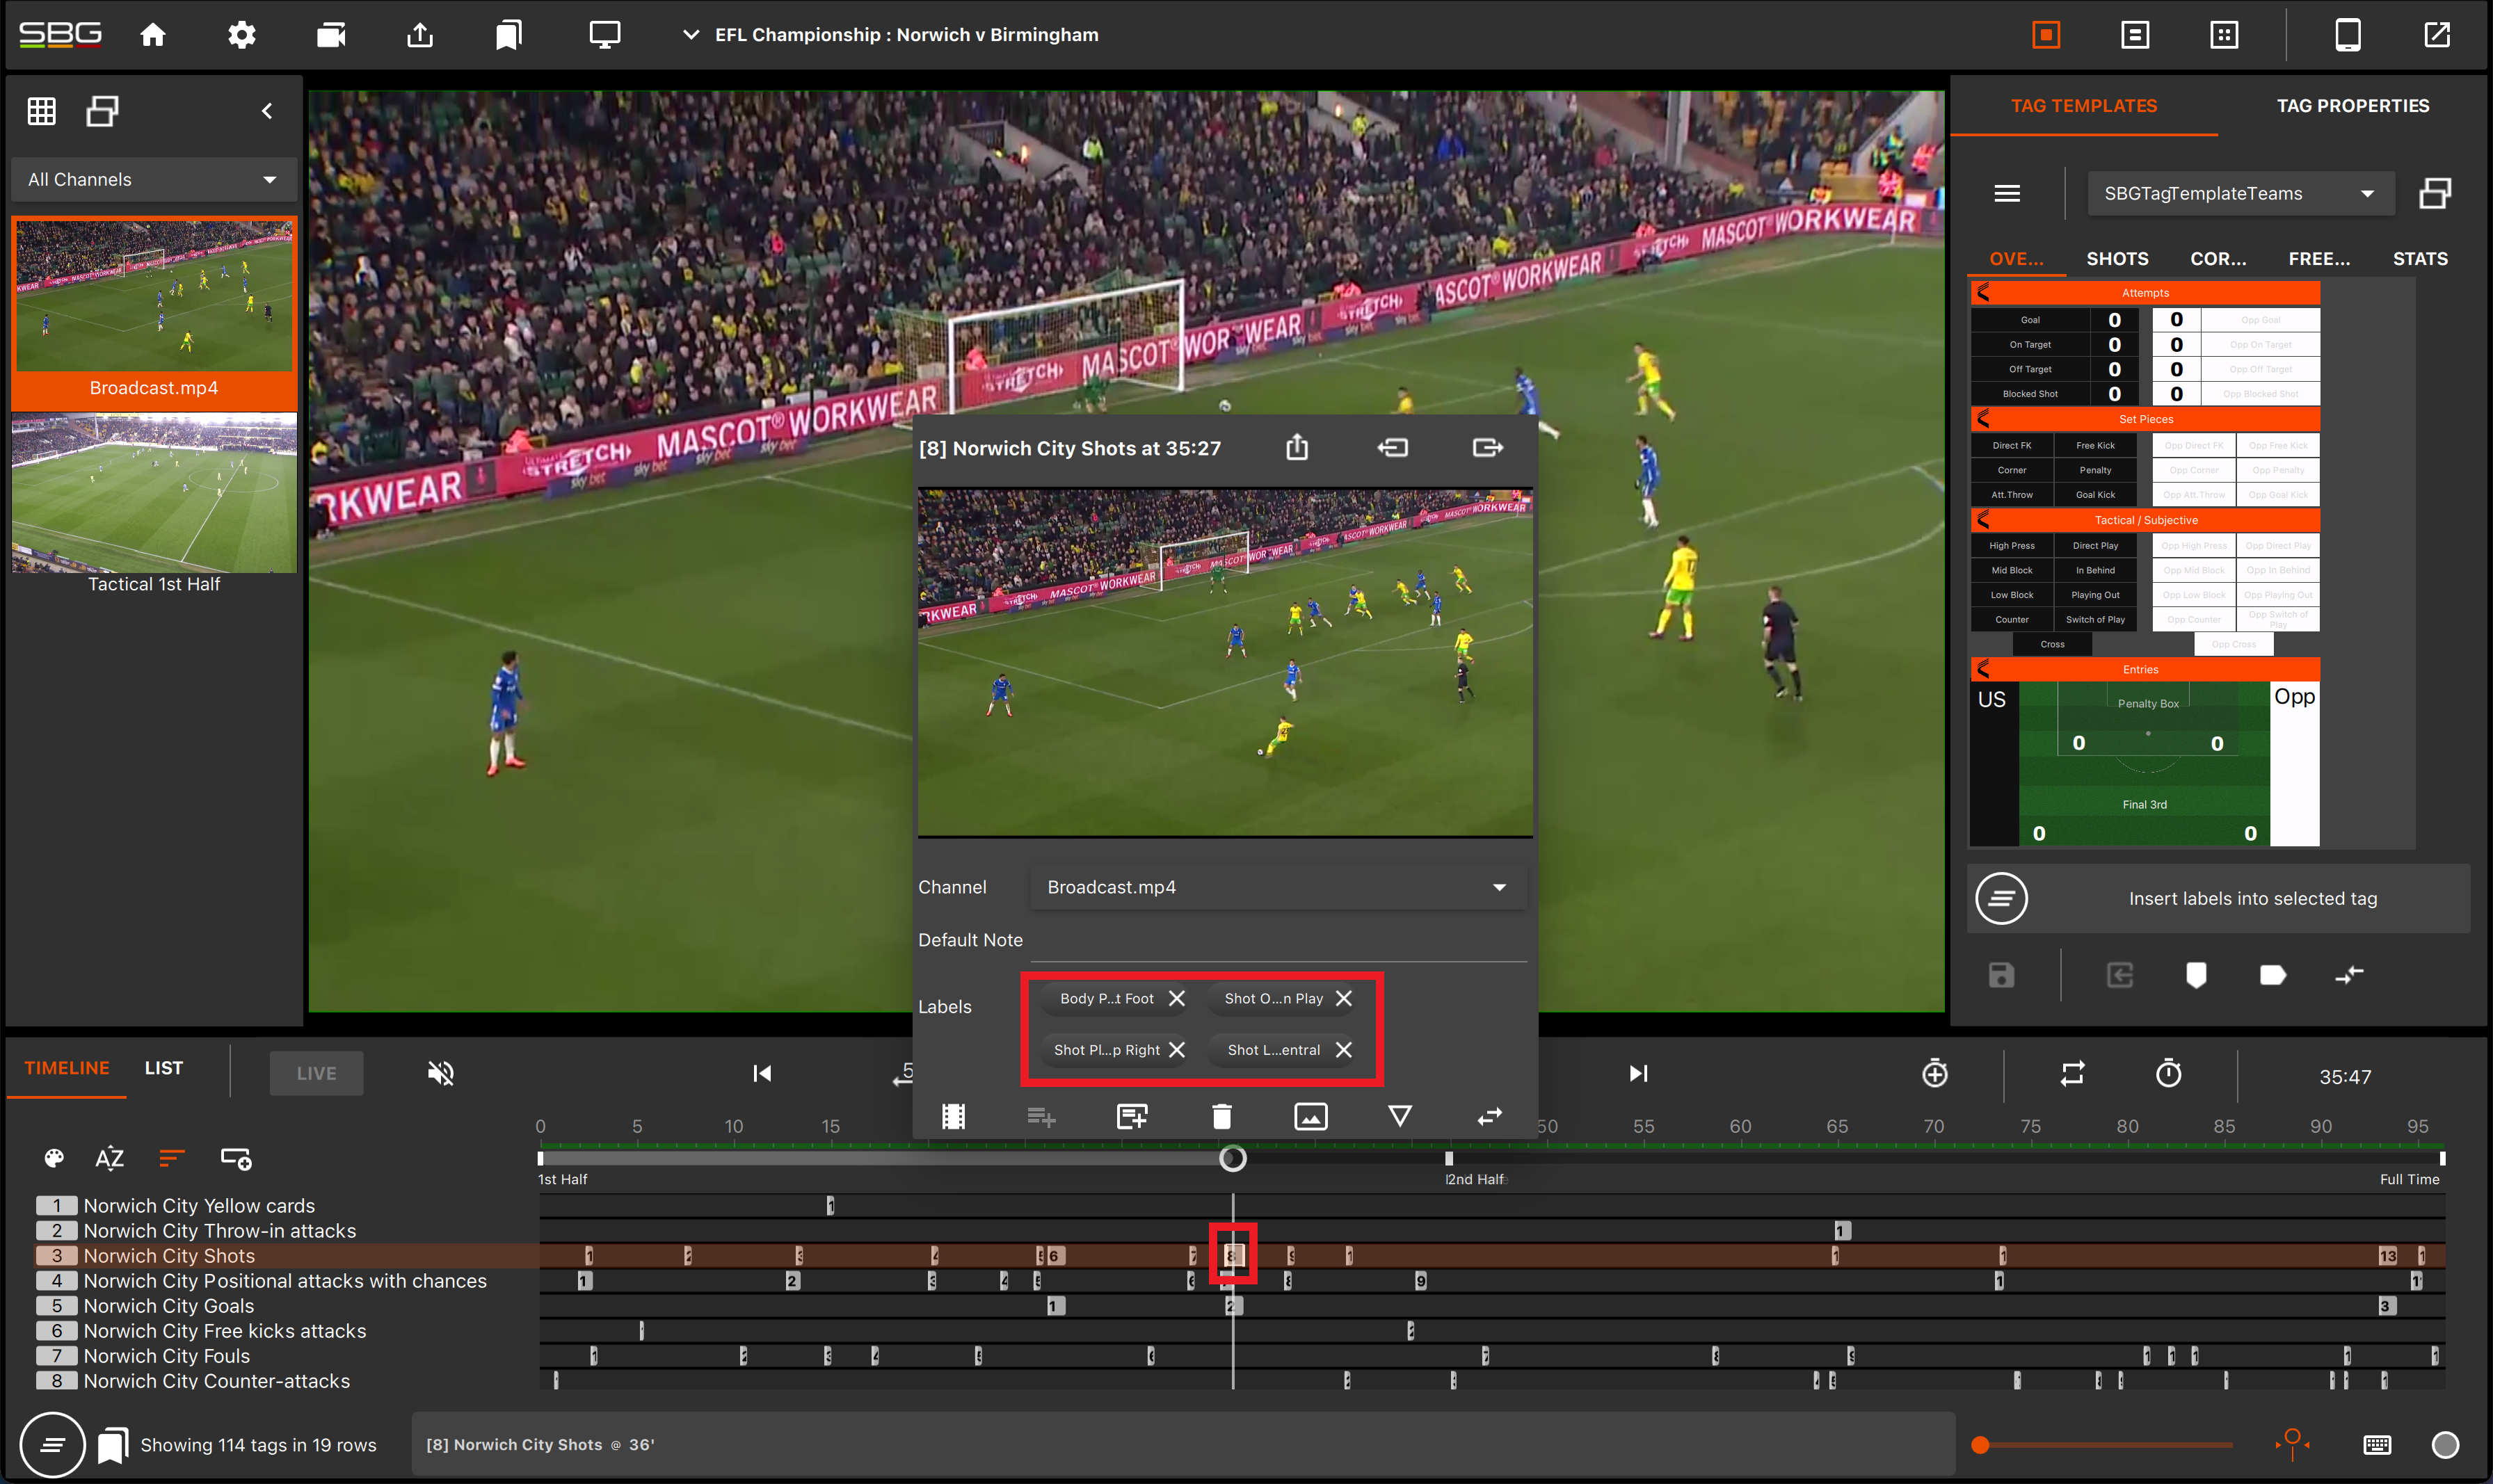Image resolution: width=2493 pixels, height=1484 pixels.
Task: Click the High Press tag button
Action: [2011, 546]
